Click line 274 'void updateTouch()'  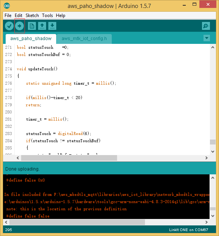pyautogui.click(x=37, y=69)
